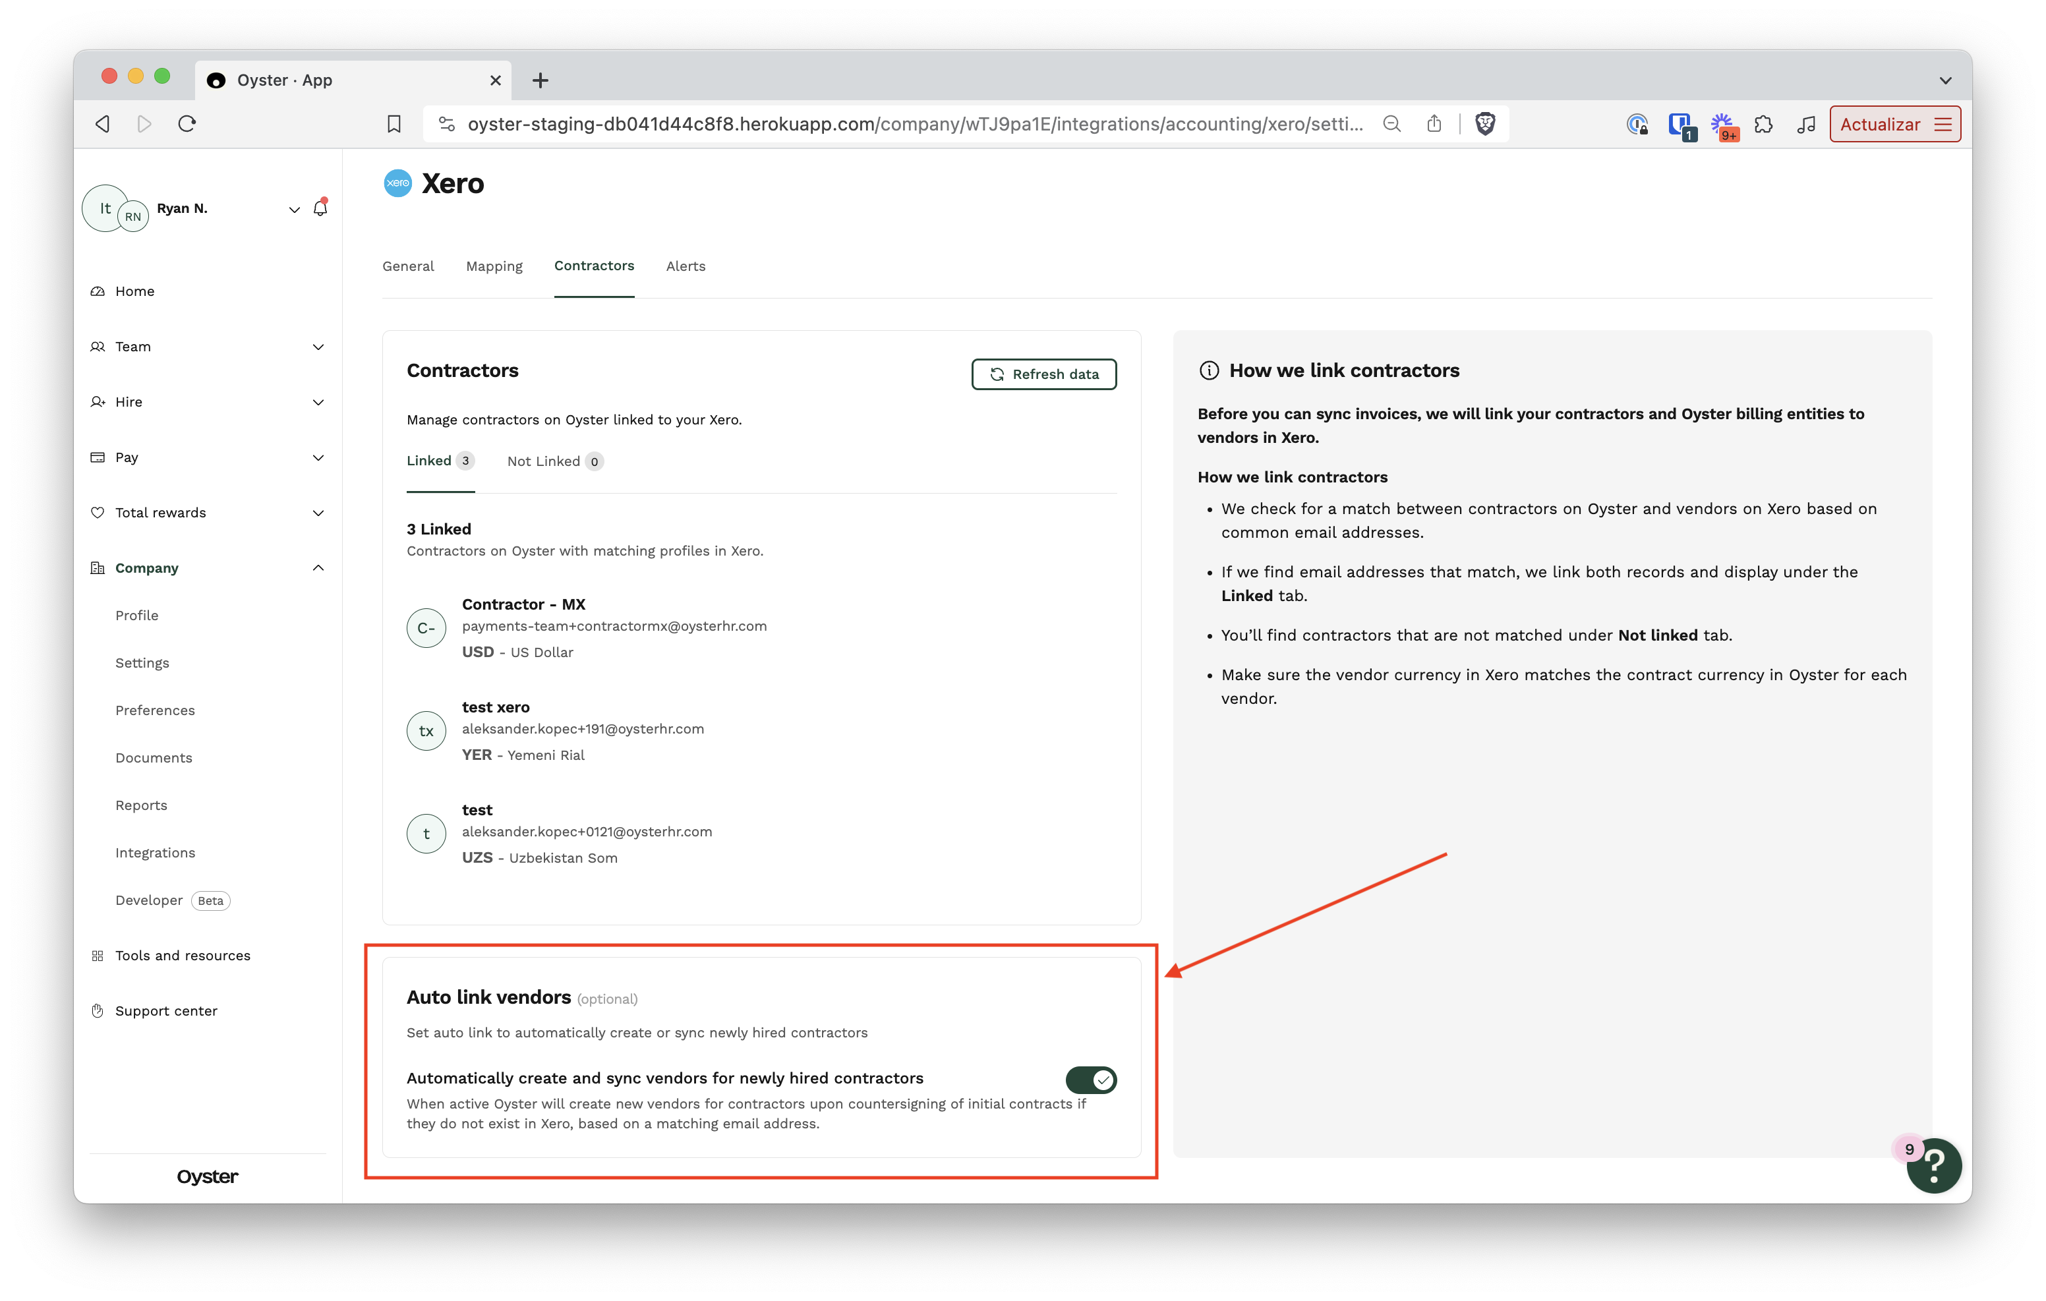Click the share icon in the address bar
Viewport: 2046px width, 1301px height.
click(1434, 124)
